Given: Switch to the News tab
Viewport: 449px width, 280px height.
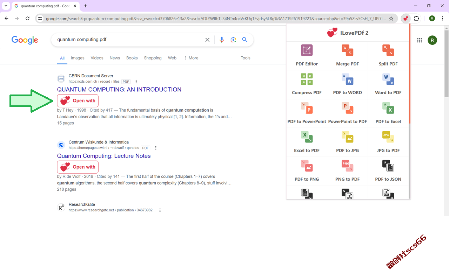Looking at the screenshot, I should click(x=115, y=58).
